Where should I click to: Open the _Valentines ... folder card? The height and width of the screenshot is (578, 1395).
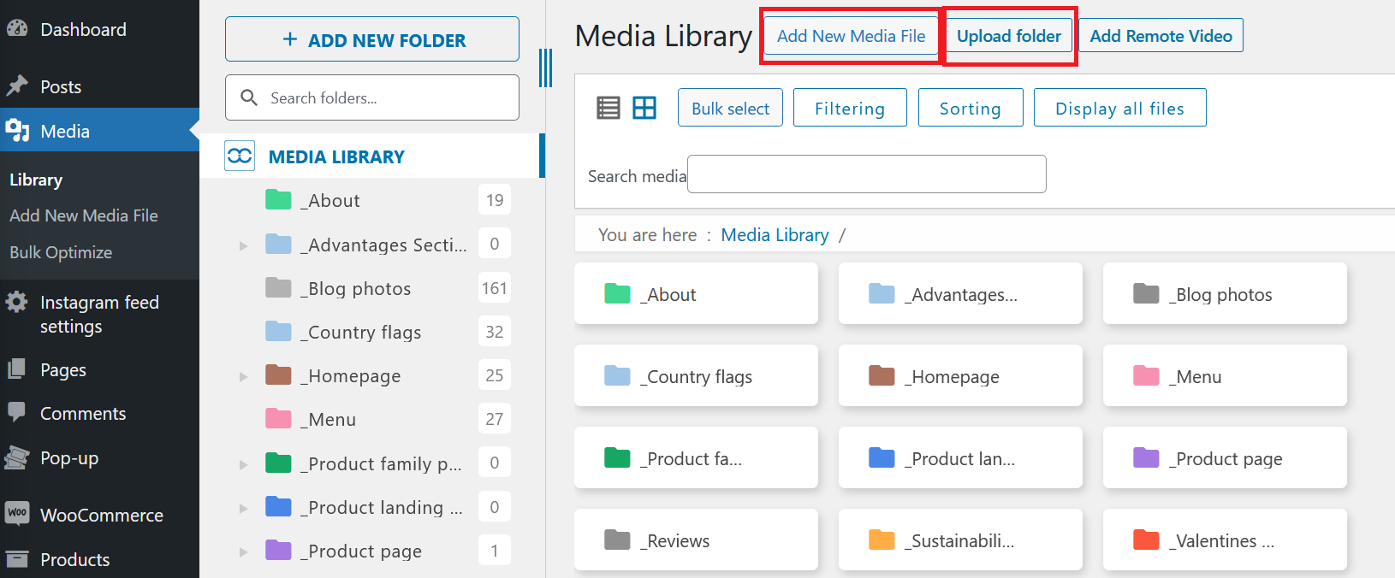(1225, 540)
